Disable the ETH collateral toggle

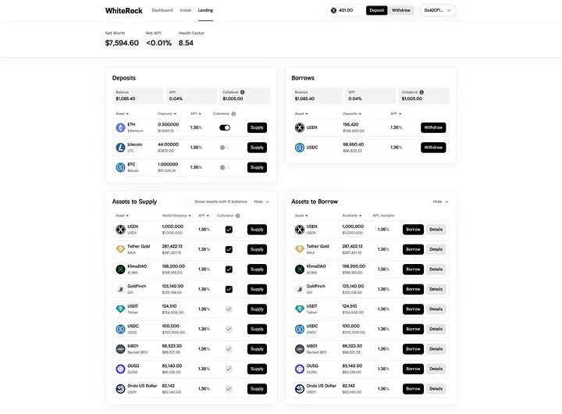coord(225,127)
